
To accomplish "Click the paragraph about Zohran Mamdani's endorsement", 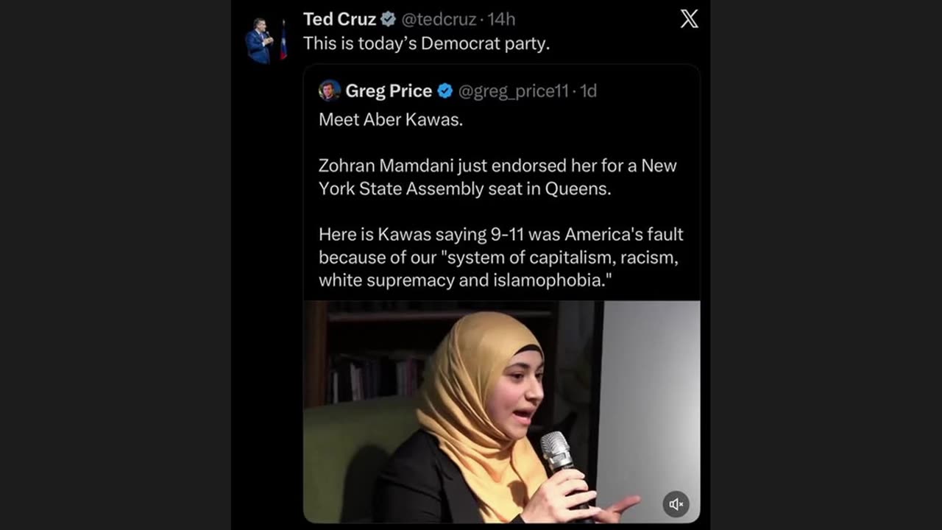I will [497, 177].
